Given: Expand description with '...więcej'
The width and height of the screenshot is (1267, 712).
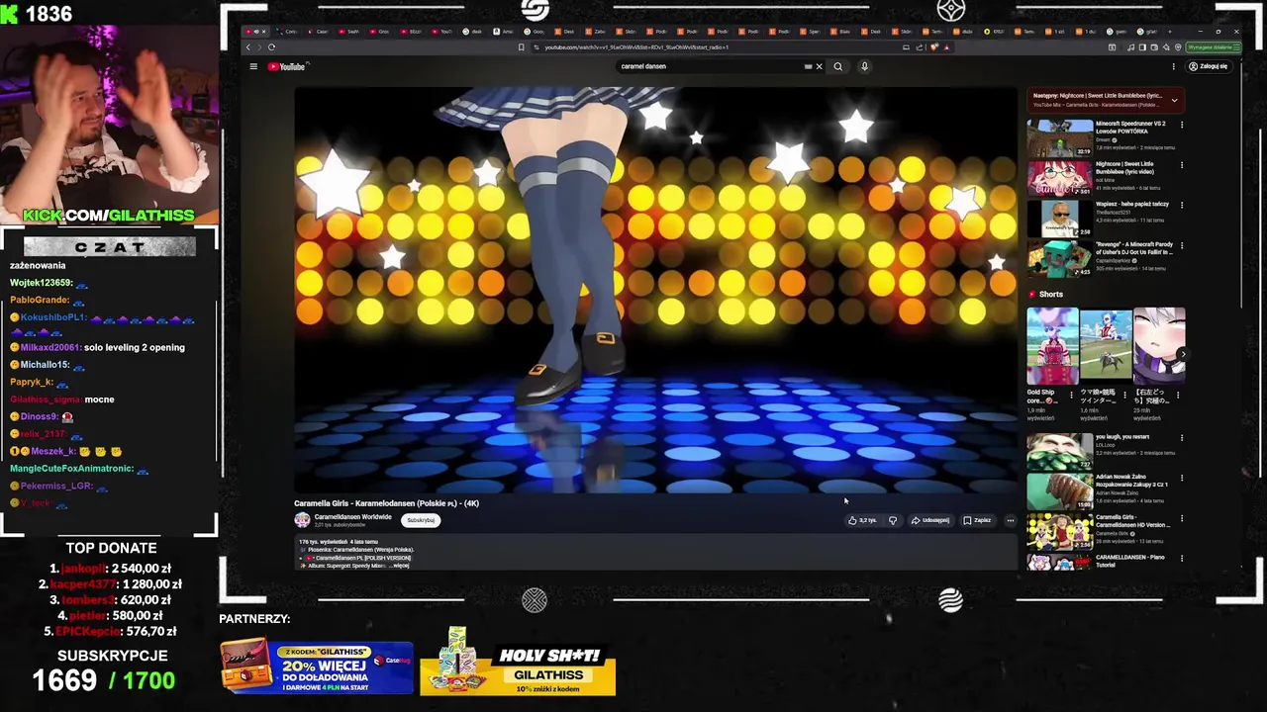Looking at the screenshot, I should [x=398, y=566].
